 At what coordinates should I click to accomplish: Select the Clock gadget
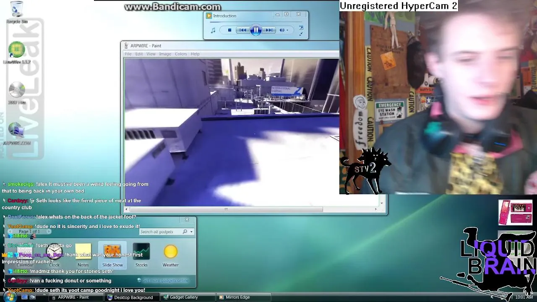tap(54, 256)
